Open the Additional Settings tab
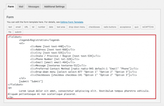The width and height of the screenshot is (164, 106). (54, 6)
